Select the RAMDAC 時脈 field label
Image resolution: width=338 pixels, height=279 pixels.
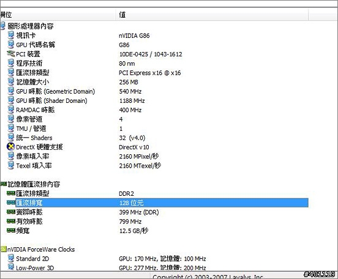click(36, 110)
